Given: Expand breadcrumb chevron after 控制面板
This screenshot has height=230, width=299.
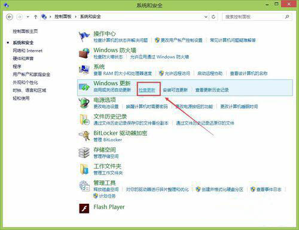Looking at the screenshot, I should pos(76,17).
